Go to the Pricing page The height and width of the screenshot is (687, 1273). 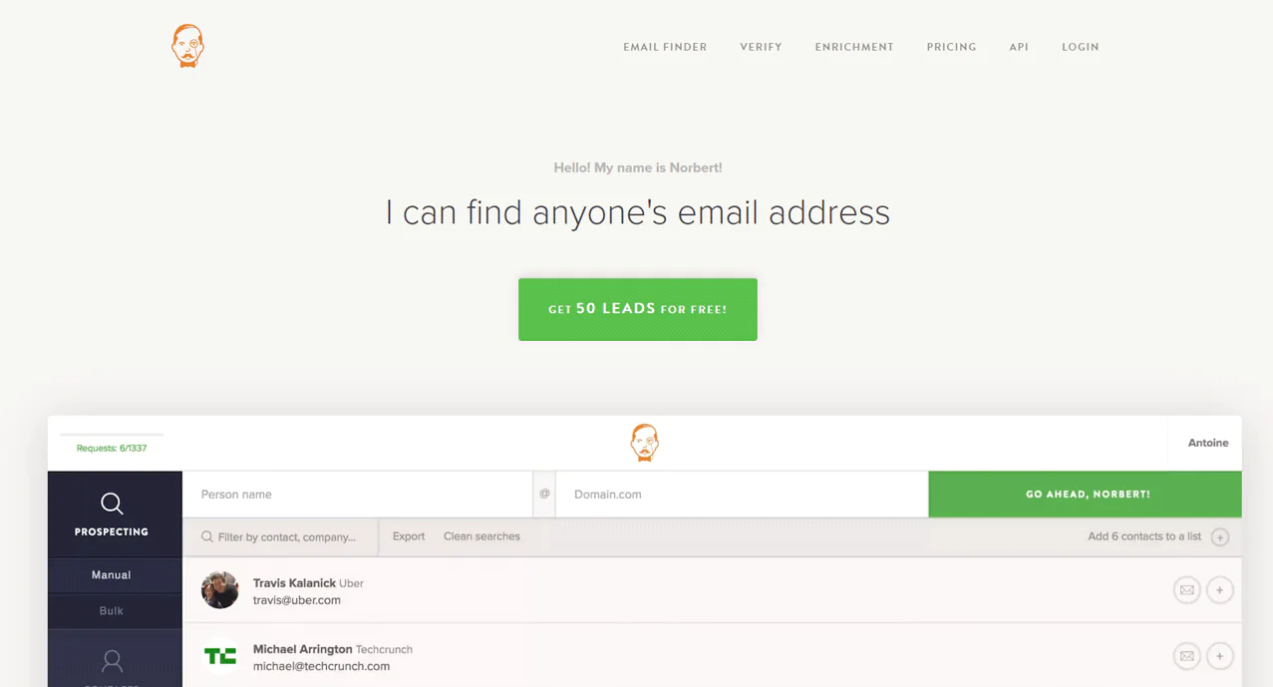951,47
